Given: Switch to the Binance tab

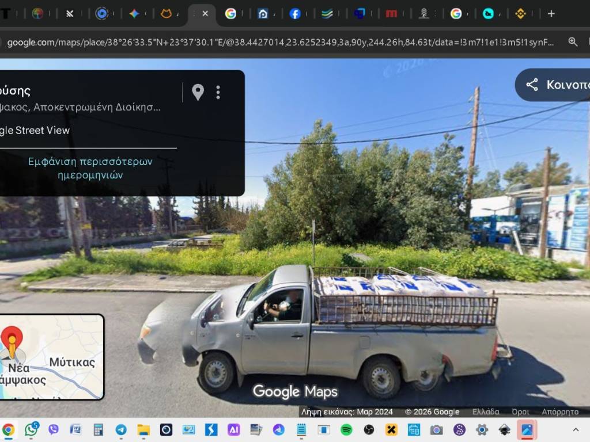Looking at the screenshot, I should point(520,14).
